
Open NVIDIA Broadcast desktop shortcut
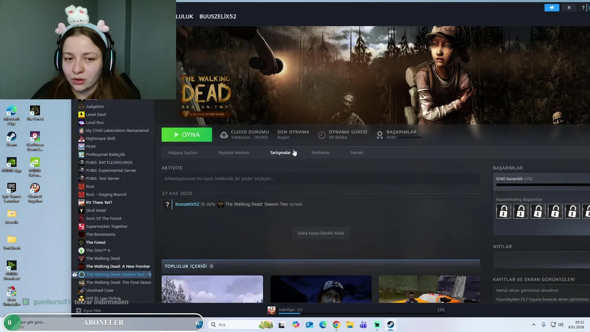[12, 270]
